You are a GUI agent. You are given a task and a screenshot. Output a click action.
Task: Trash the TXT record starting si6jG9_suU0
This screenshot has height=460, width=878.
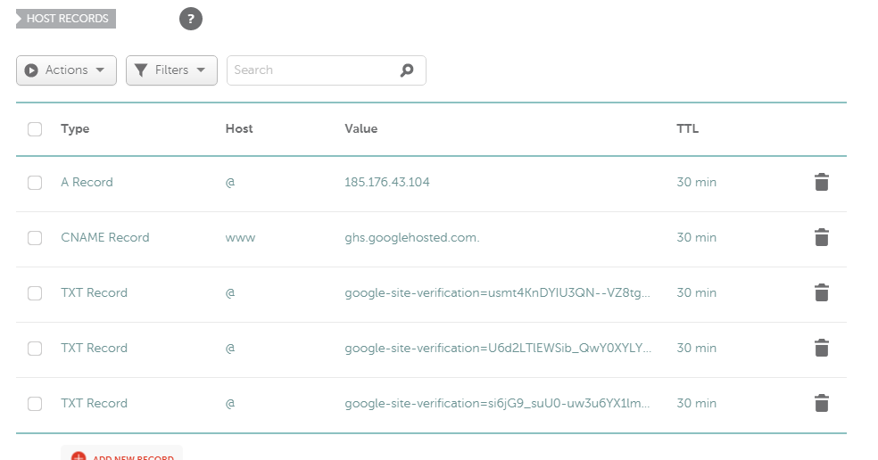(x=822, y=403)
